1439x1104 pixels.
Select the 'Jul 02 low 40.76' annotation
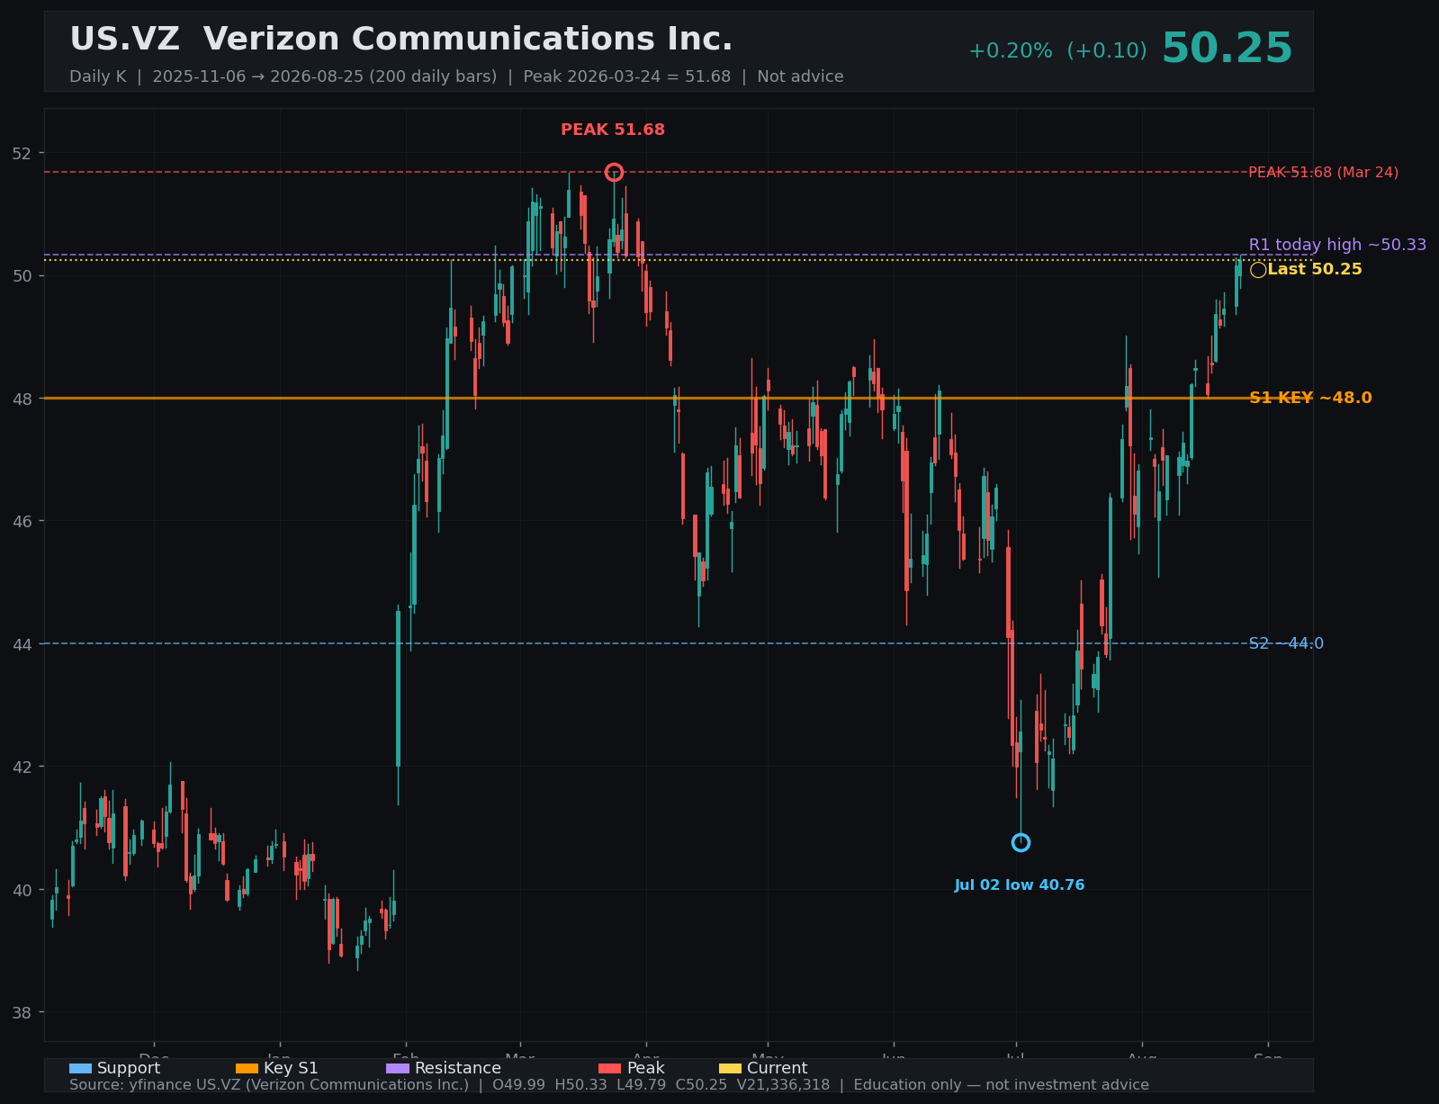(1020, 885)
